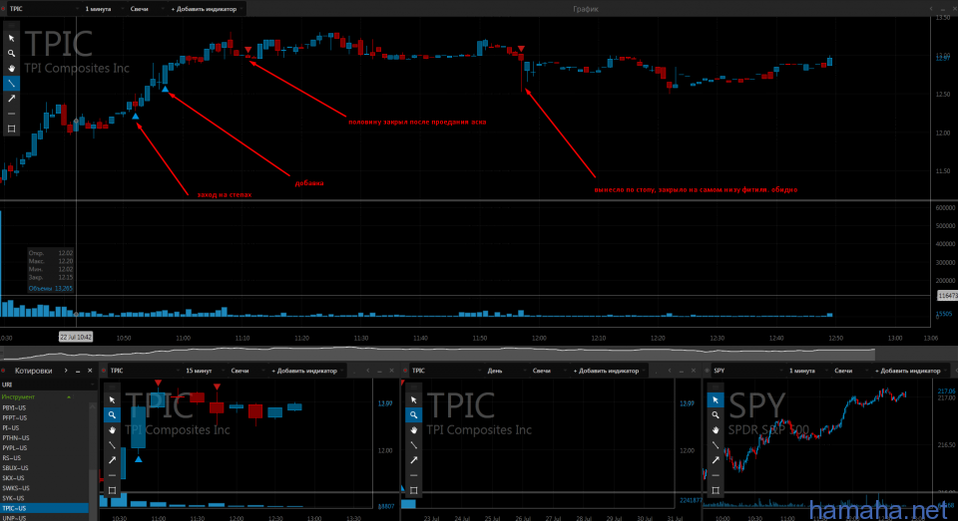Select SWKS~US in the quotes list

point(44,488)
